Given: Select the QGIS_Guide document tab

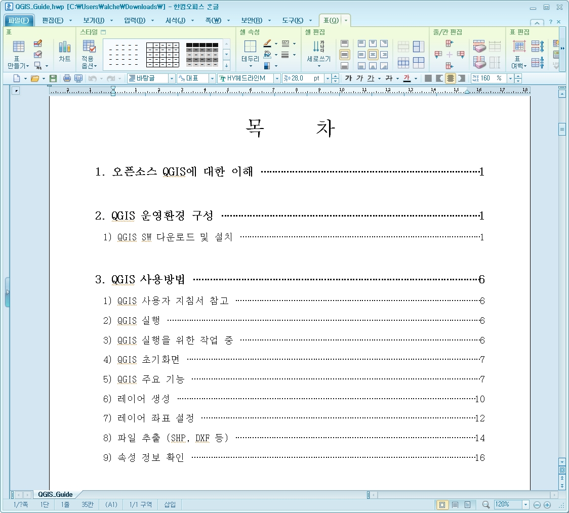Looking at the screenshot, I should [x=55, y=494].
